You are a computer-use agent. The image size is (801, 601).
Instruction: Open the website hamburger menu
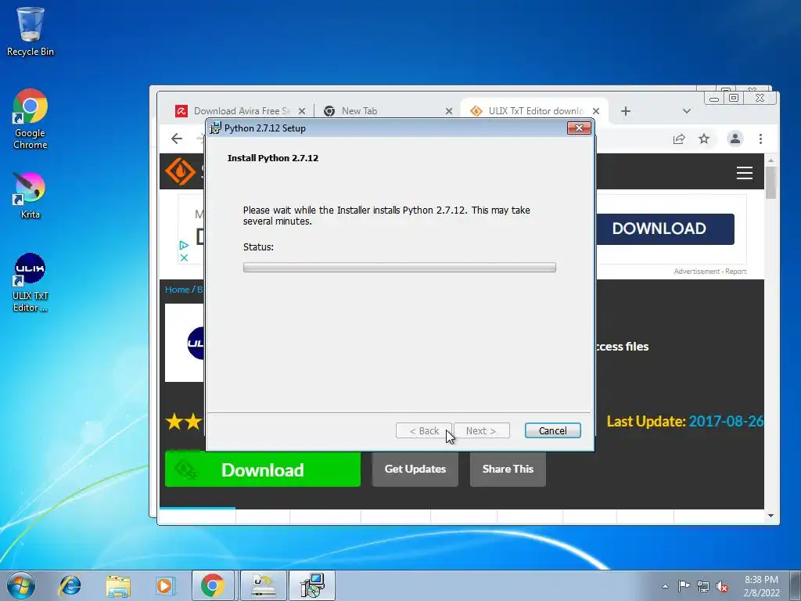[745, 173]
